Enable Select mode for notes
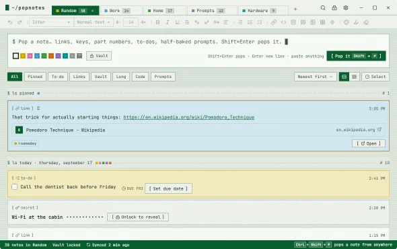 [375, 77]
